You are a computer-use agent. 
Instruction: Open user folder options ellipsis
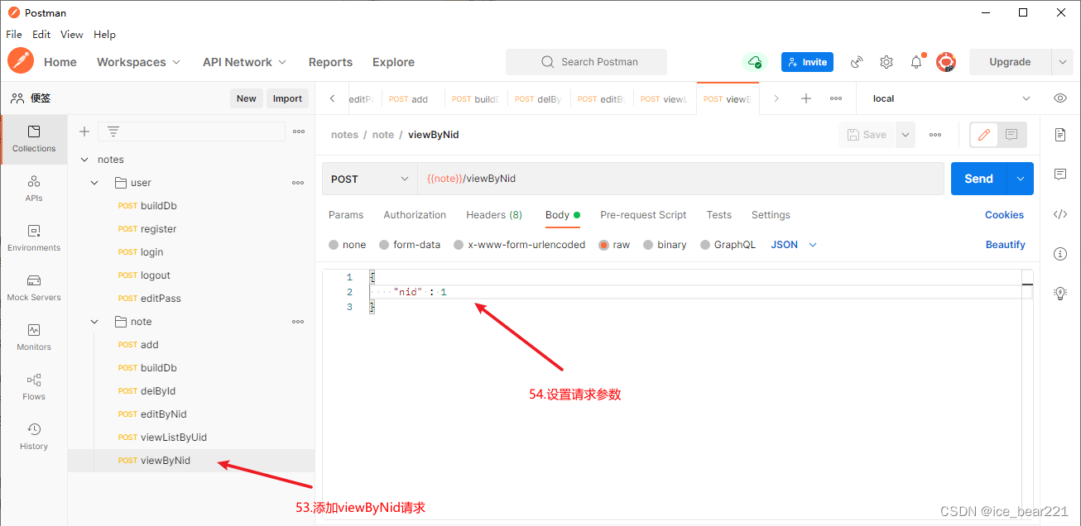click(298, 183)
